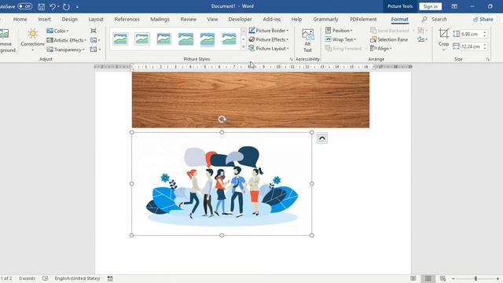
Task: Open the Picture Effects dropdown
Action: point(269,39)
